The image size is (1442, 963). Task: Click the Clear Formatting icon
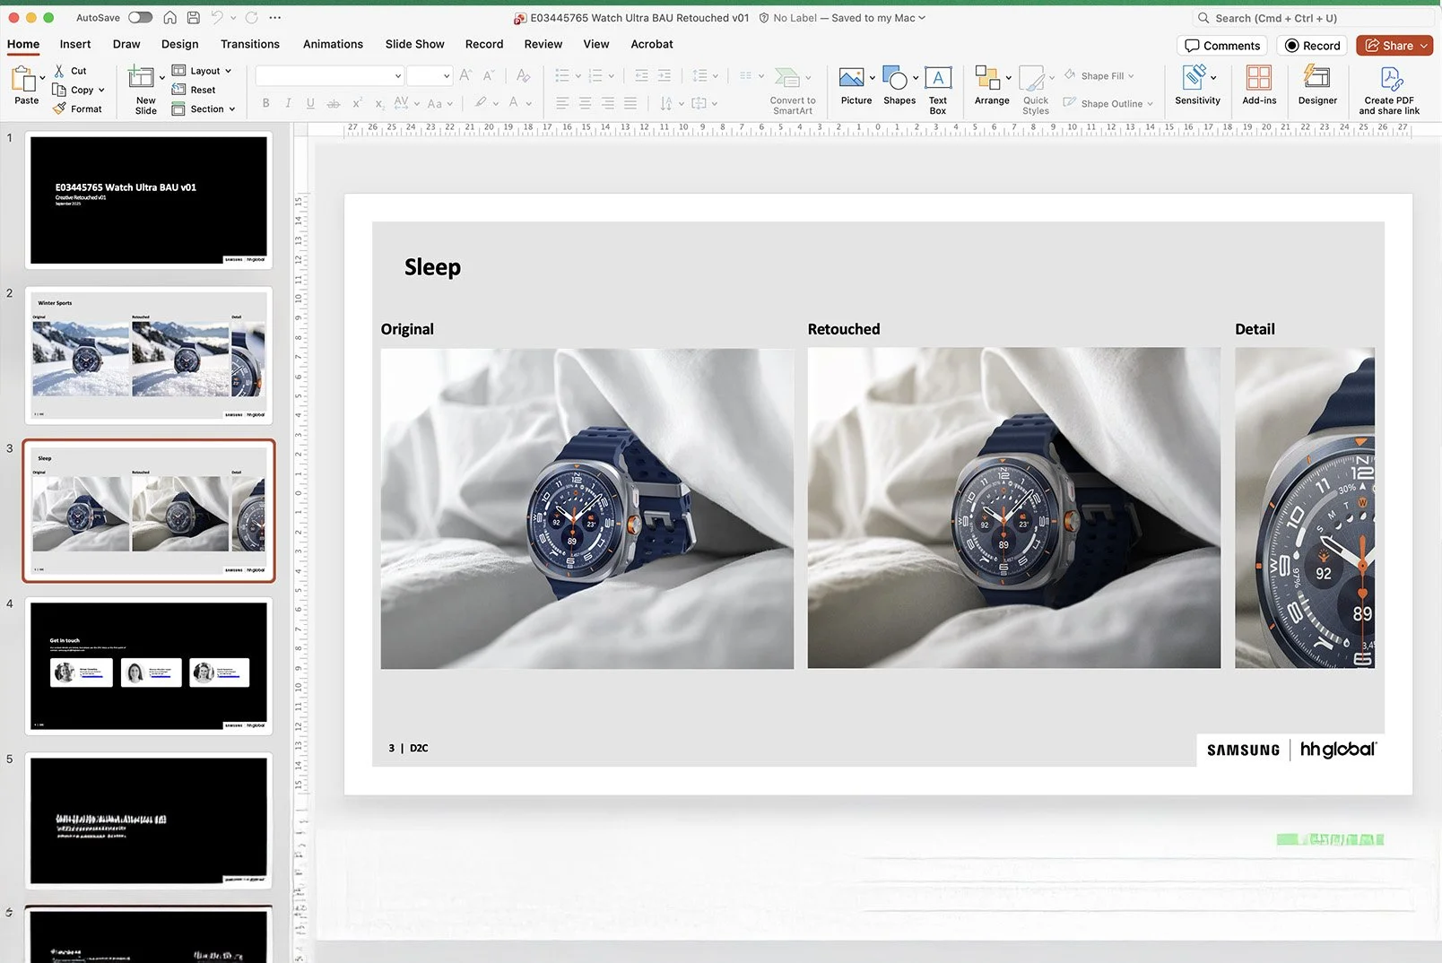tap(523, 76)
